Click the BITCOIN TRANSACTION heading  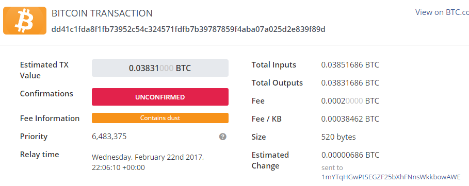coord(102,13)
